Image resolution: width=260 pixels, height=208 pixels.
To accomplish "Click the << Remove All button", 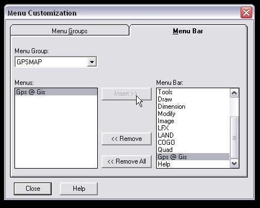I will coord(127,161).
